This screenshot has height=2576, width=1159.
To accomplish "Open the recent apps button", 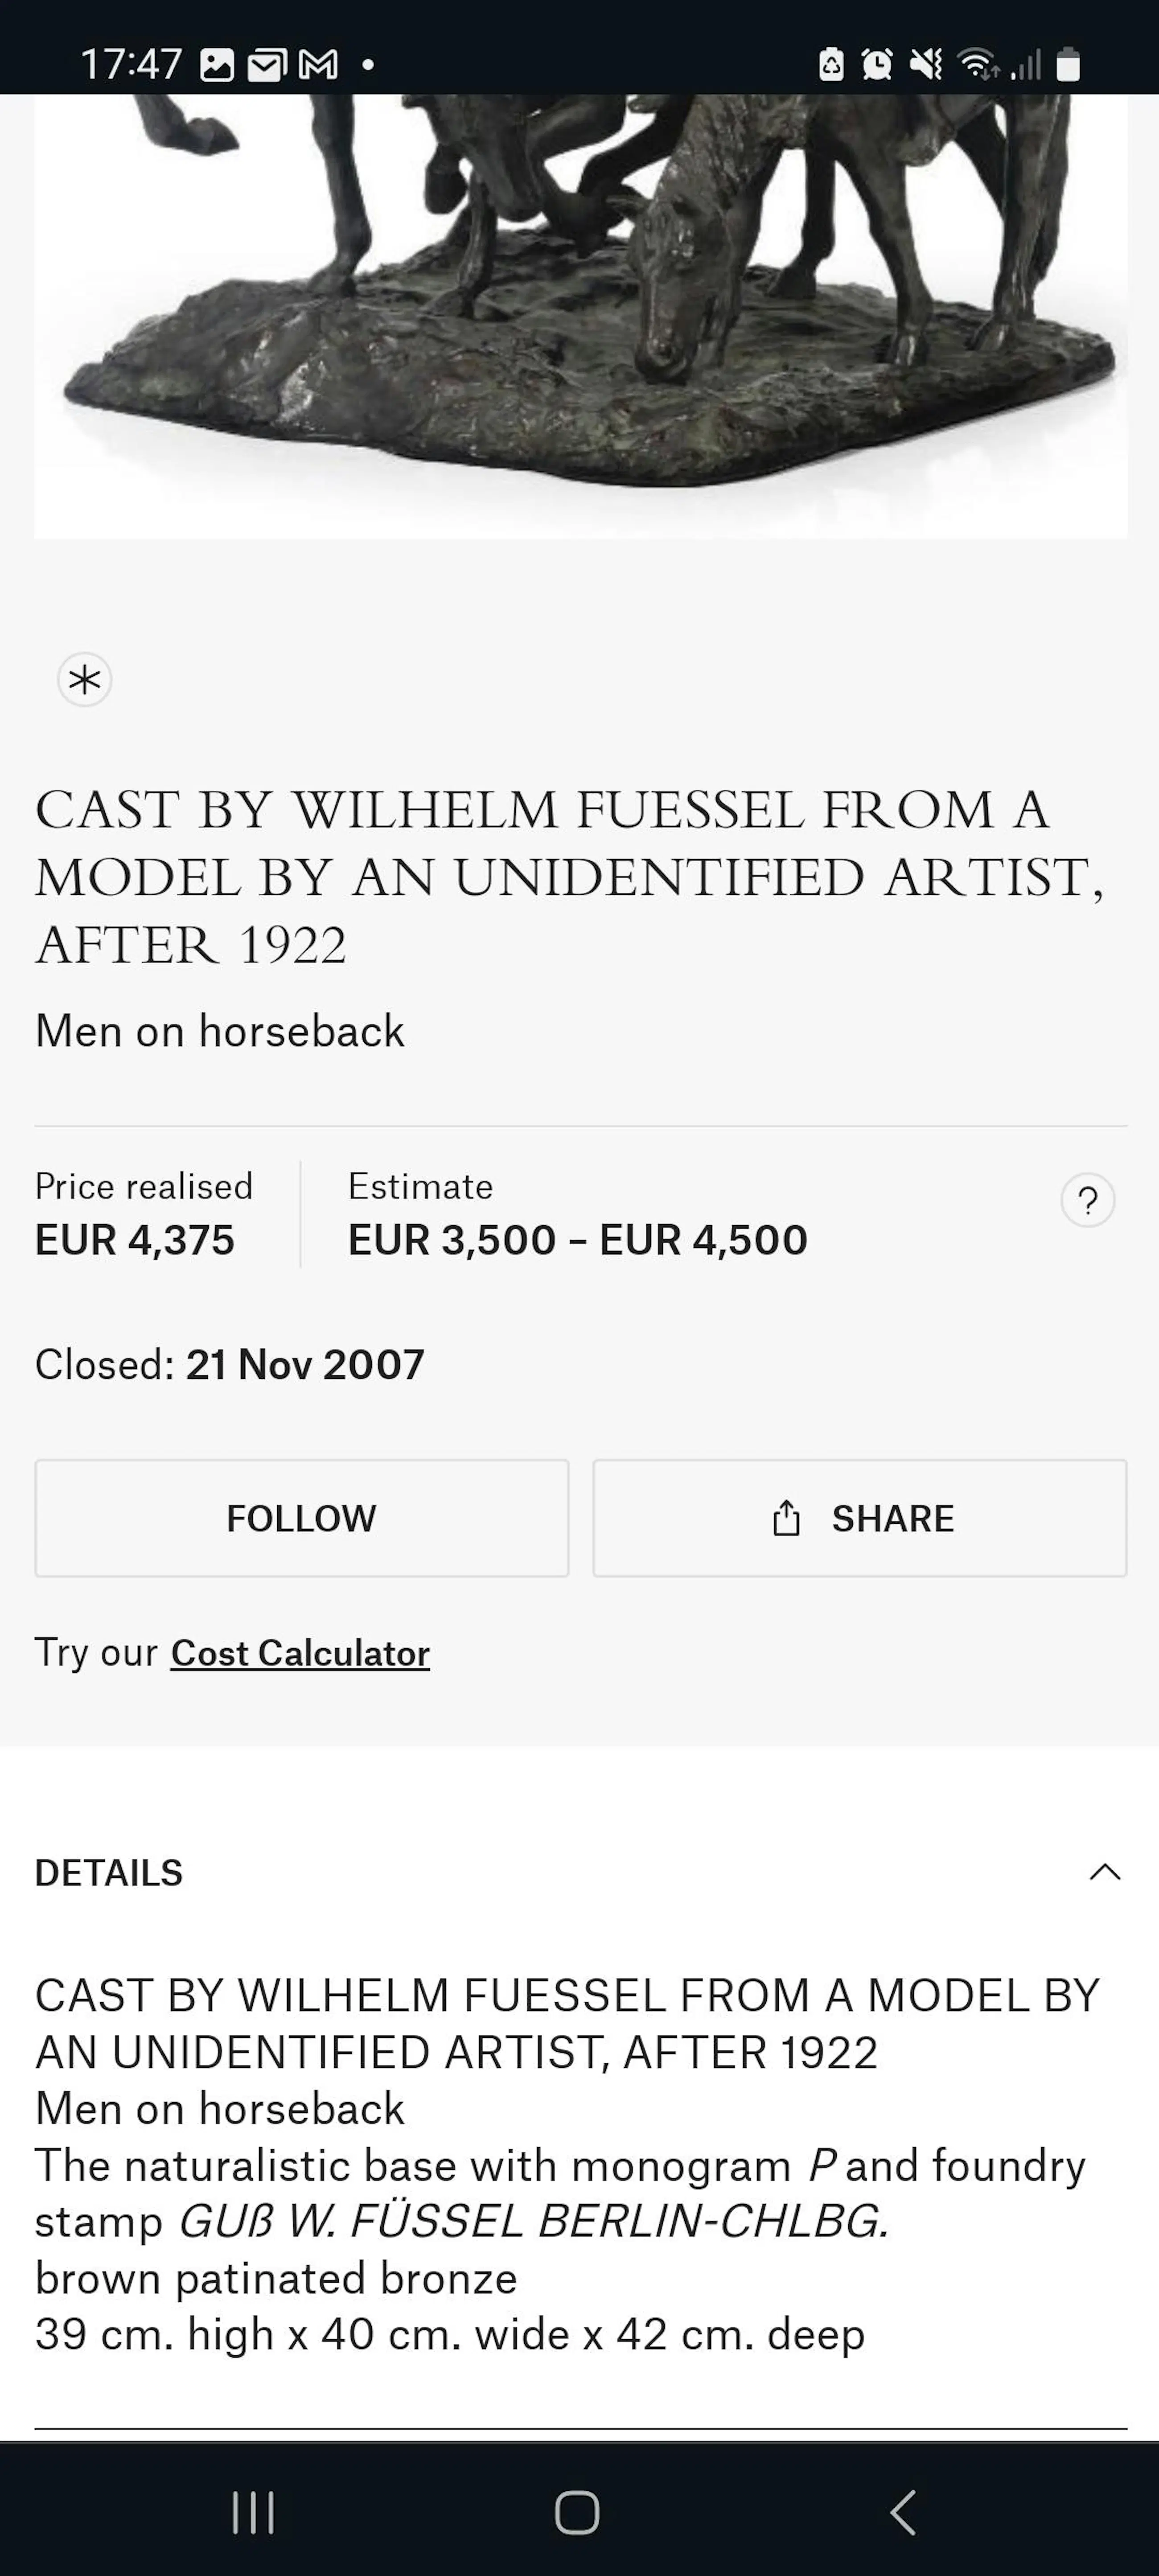I will pos(253,2511).
